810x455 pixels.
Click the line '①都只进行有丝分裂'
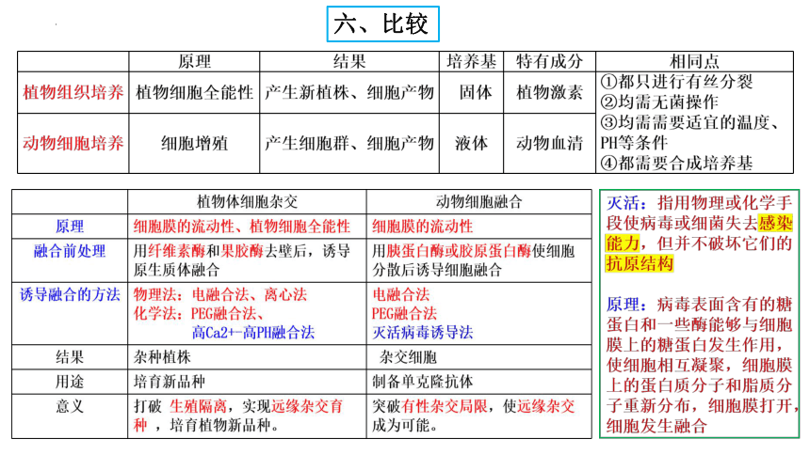(676, 82)
